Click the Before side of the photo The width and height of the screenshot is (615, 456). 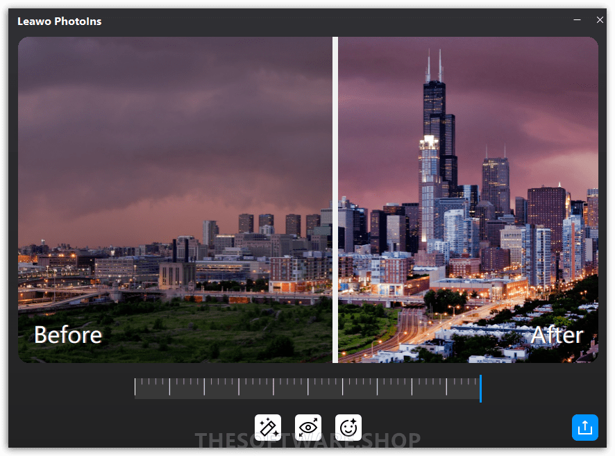click(x=175, y=200)
